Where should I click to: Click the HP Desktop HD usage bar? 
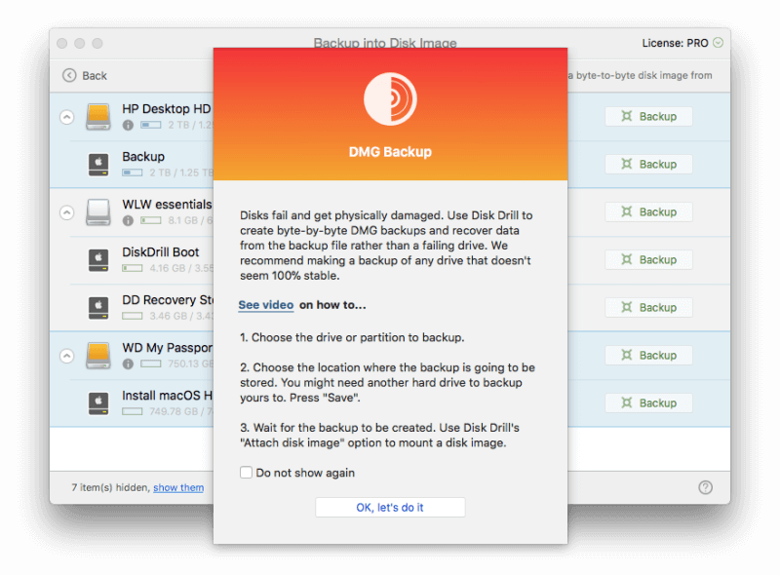pyautogui.click(x=151, y=125)
